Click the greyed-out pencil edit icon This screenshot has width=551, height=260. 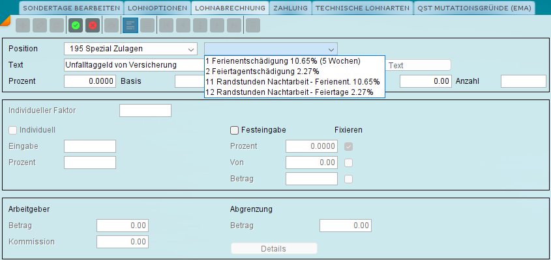(x=40, y=25)
